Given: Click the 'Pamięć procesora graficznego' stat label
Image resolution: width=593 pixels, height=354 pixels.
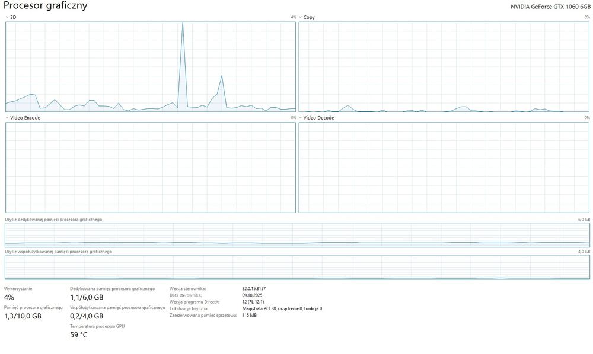Looking at the screenshot, I should click(x=33, y=308).
